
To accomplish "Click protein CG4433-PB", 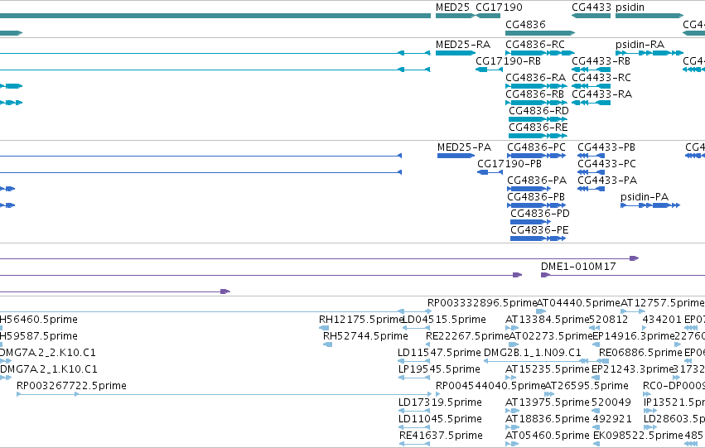I will pos(606,147).
